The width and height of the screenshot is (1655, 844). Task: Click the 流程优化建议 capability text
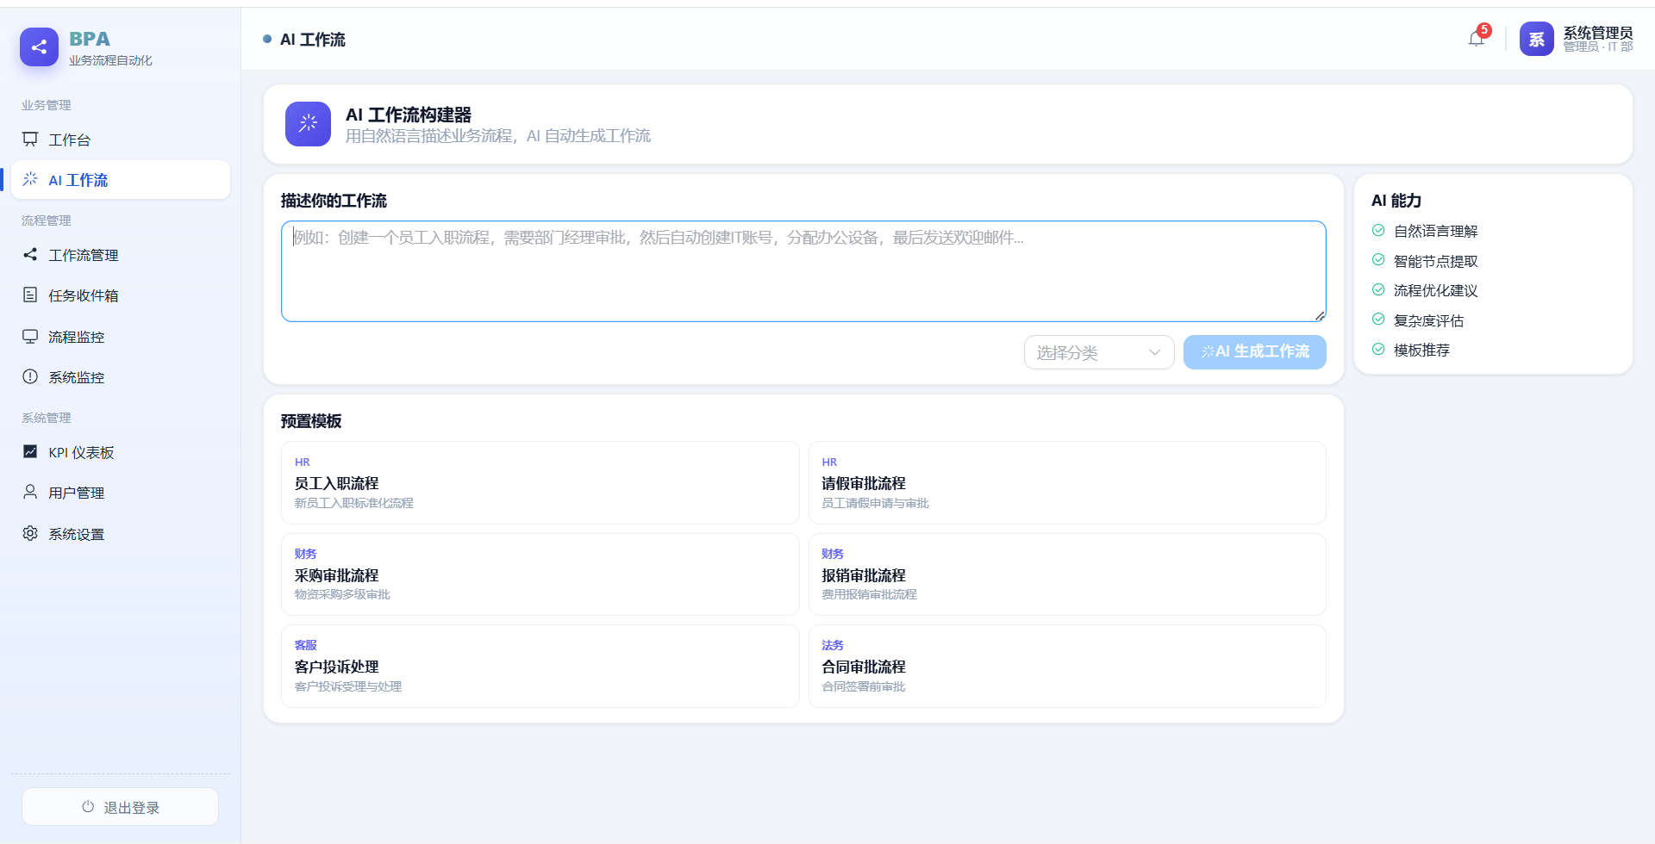(x=1435, y=291)
